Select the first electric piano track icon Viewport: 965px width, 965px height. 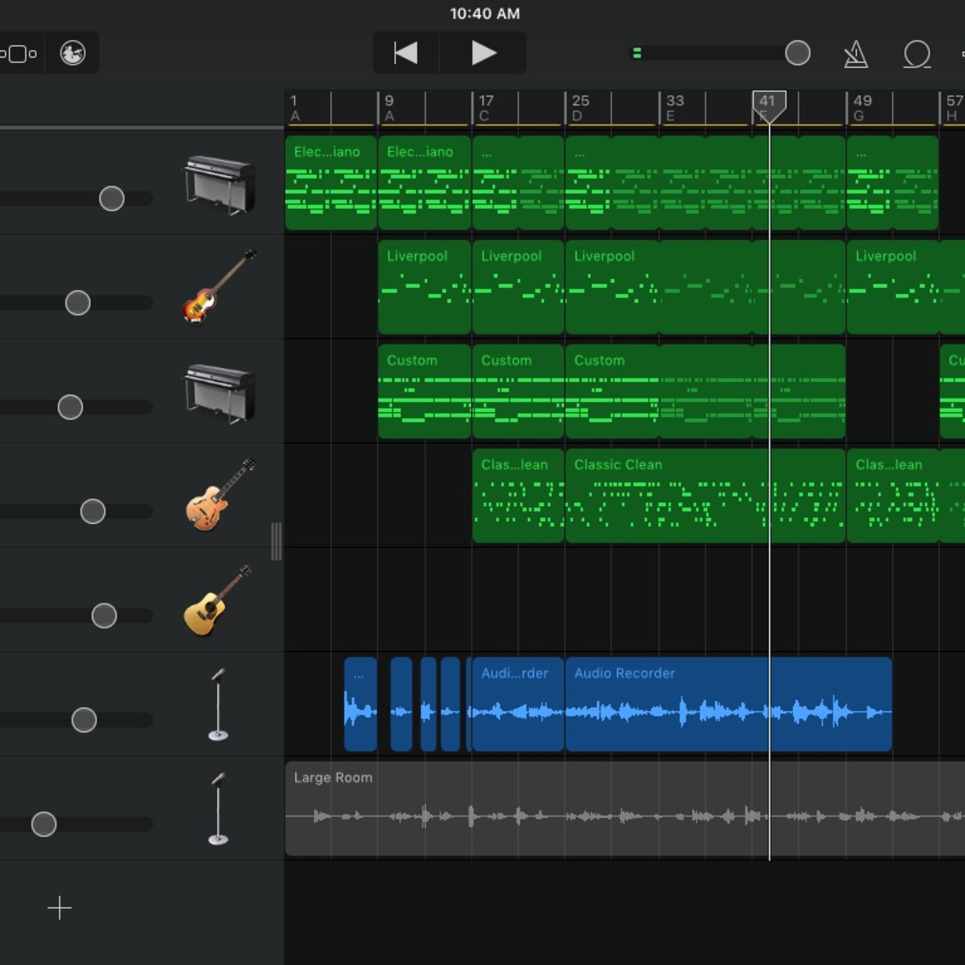pyautogui.click(x=220, y=185)
